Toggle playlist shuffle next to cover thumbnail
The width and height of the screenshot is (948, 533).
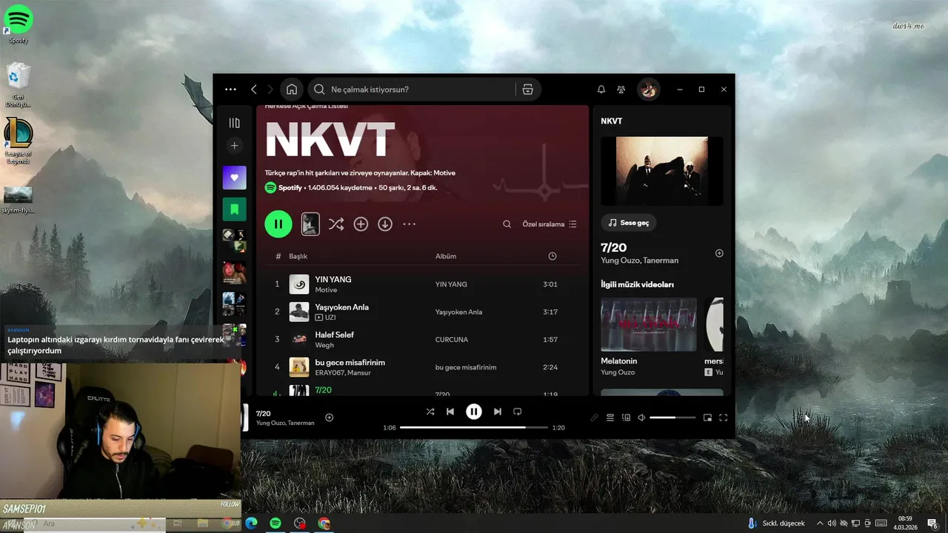pyautogui.click(x=336, y=224)
